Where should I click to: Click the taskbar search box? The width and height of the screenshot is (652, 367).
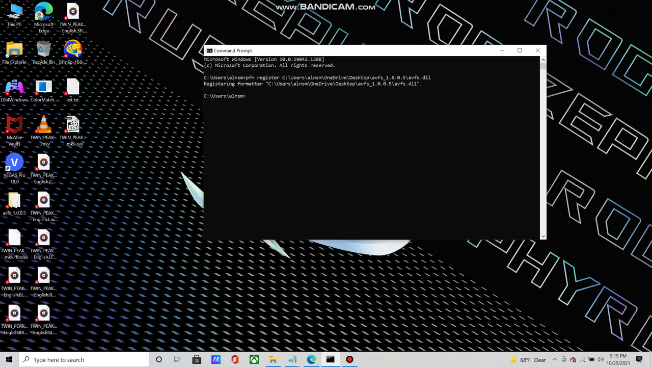coord(84,359)
